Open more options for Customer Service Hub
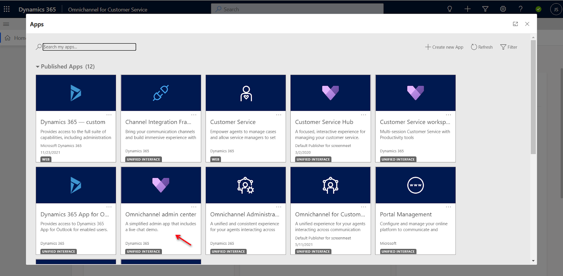 [363, 115]
